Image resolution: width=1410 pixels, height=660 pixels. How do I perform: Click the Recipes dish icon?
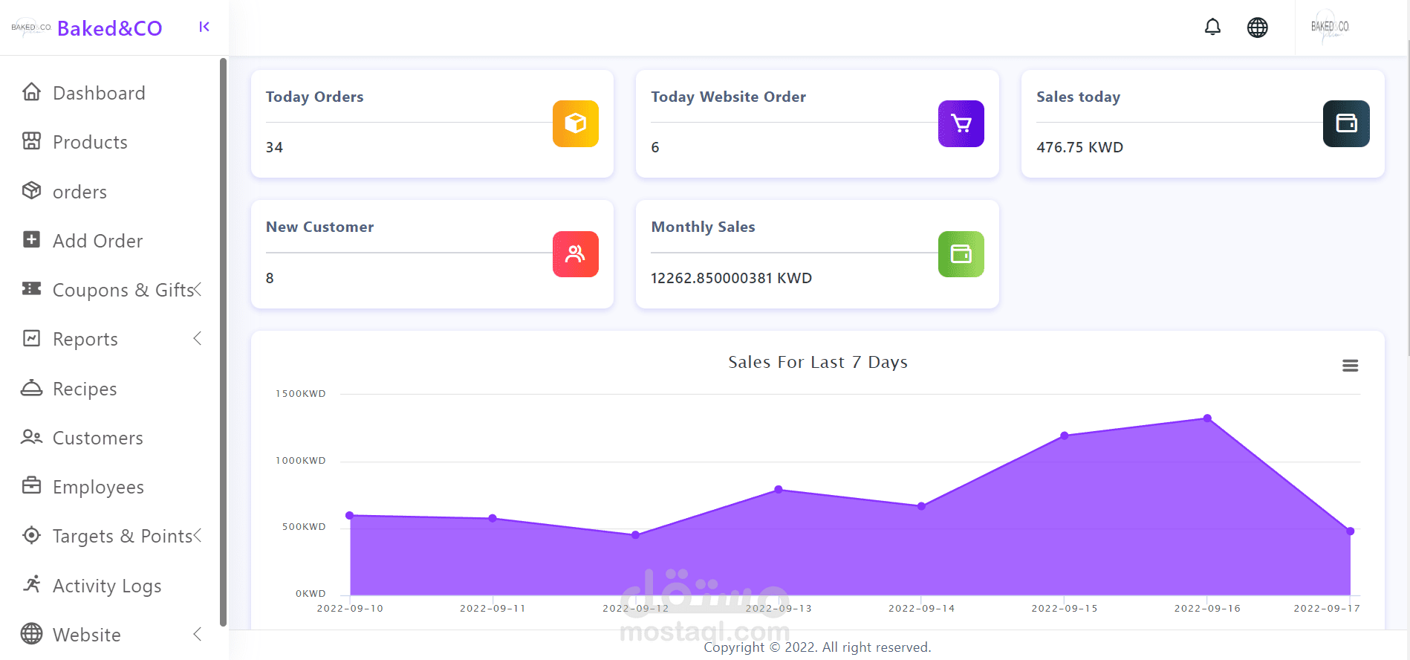[x=31, y=387]
